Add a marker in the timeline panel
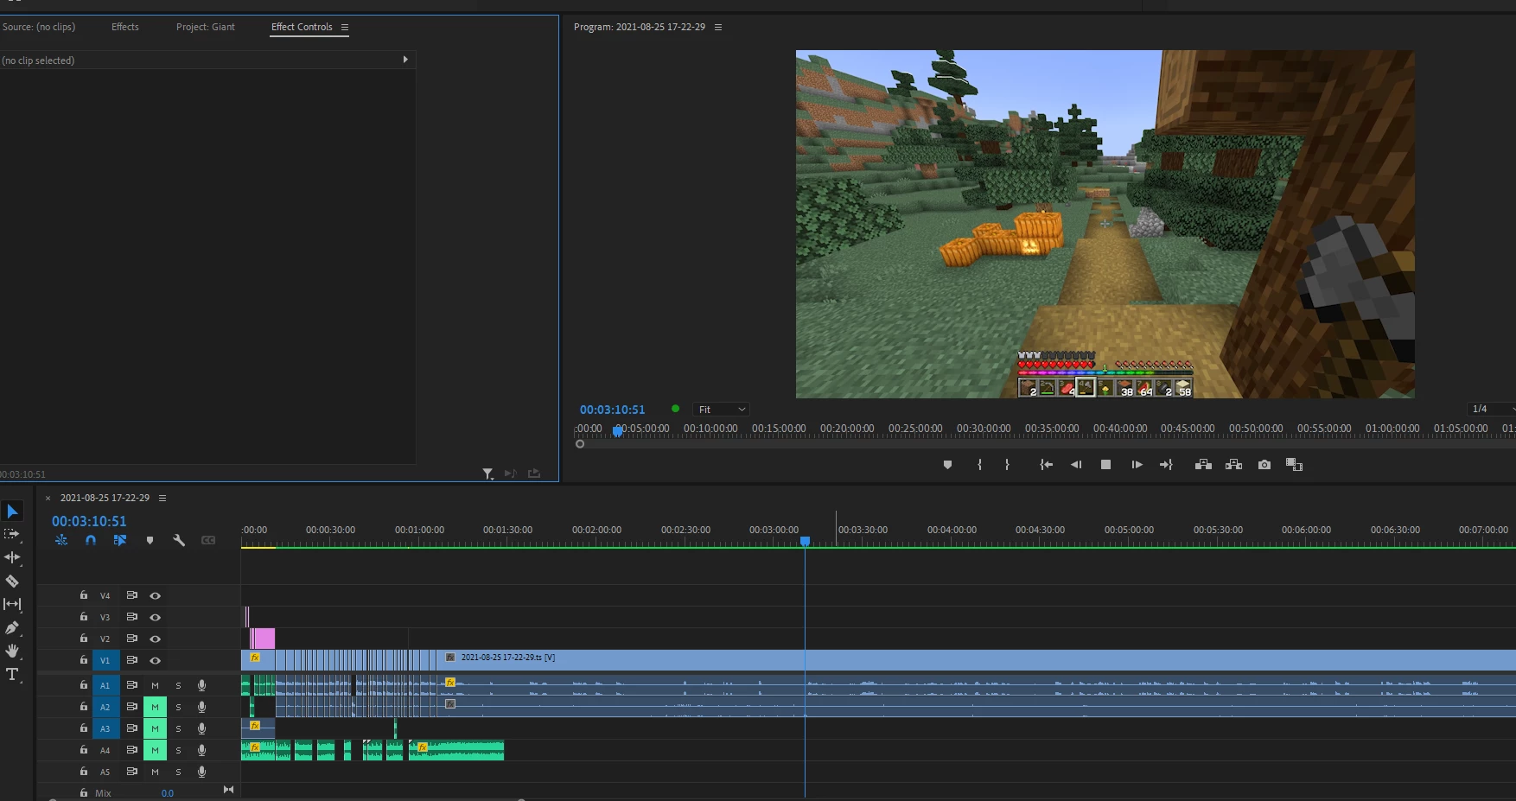Viewport: 1516px width, 801px height. pos(150,540)
